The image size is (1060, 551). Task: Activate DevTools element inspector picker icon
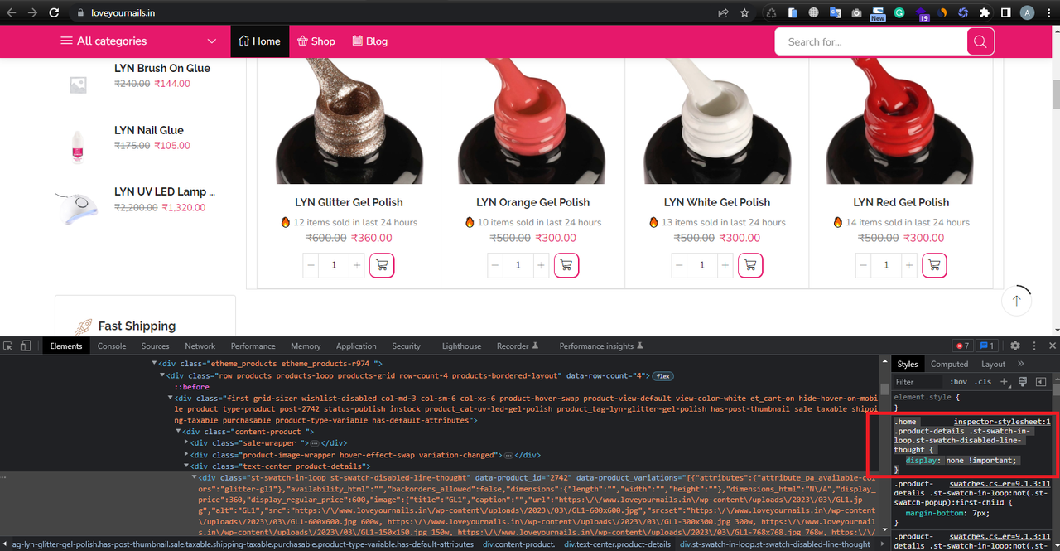(9, 346)
